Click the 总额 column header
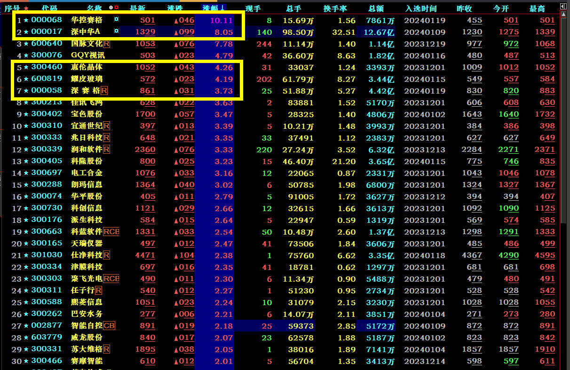The width and height of the screenshot is (570, 370). click(376, 8)
